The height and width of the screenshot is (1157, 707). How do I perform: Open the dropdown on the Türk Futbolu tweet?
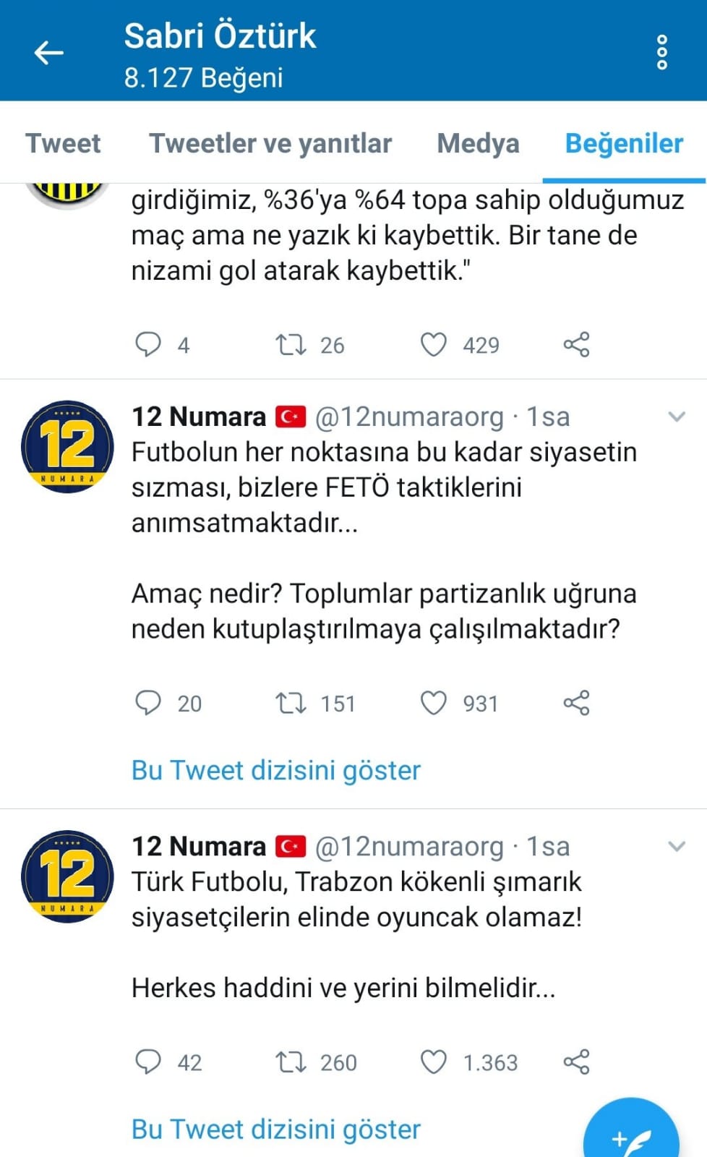pos(677,845)
